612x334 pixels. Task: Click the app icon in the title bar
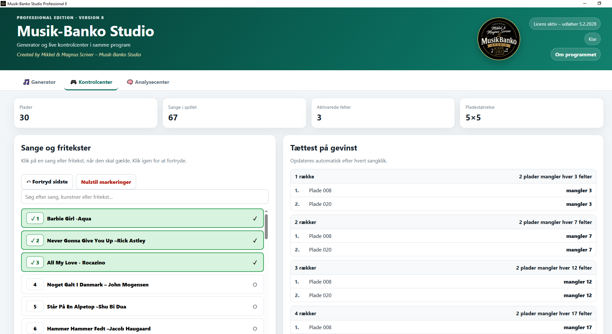[x=3, y=4]
